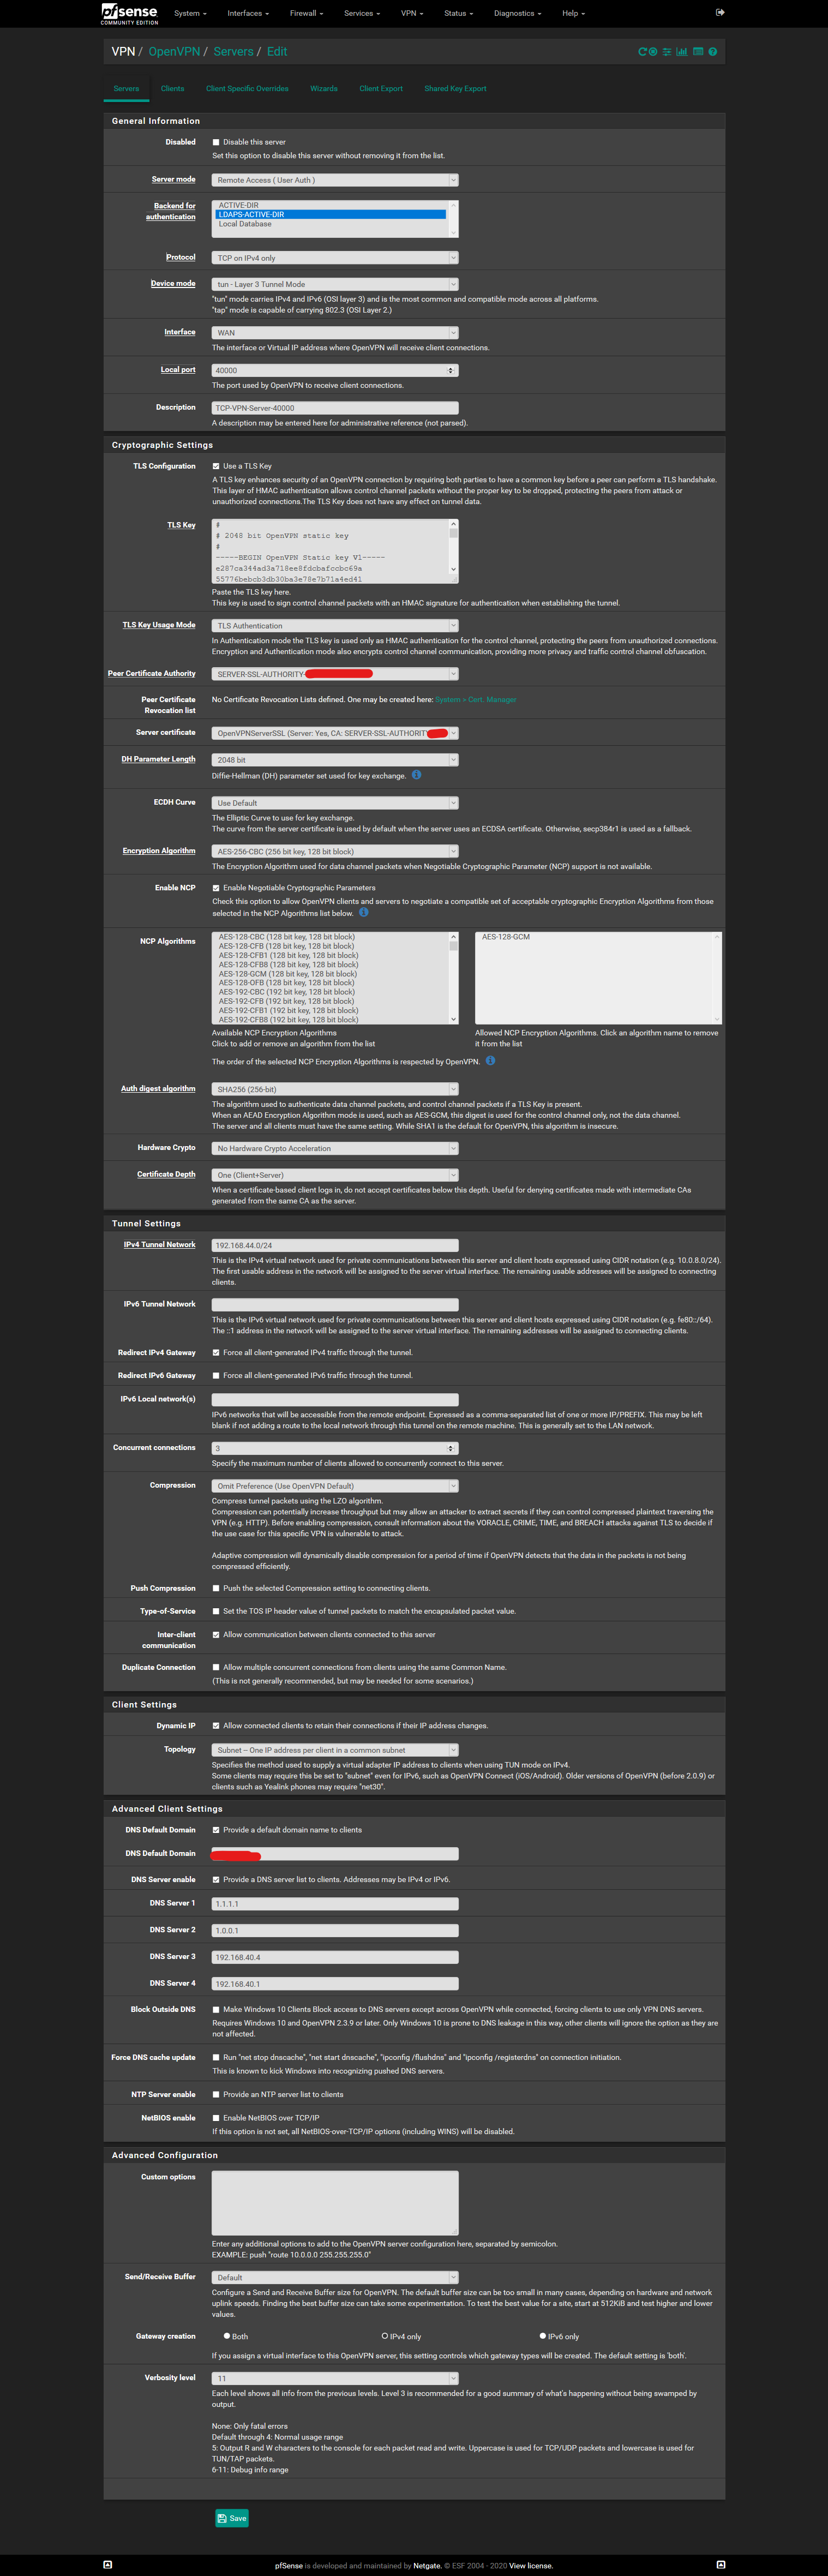This screenshot has height=2576, width=828.
Task: Open the Topology dropdown
Action: point(335,1750)
